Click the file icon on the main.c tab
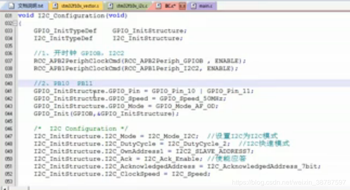 pyautogui.click(x=193, y=6)
